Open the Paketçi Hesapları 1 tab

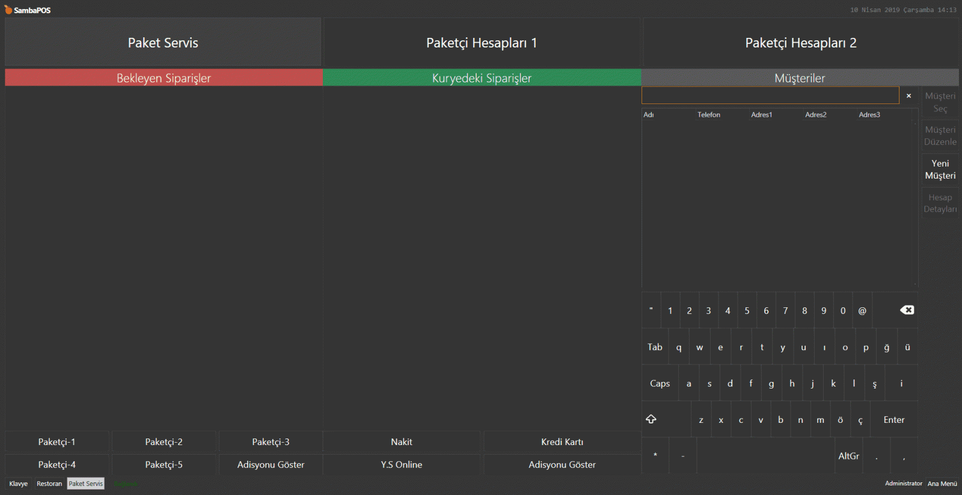(482, 43)
